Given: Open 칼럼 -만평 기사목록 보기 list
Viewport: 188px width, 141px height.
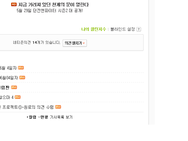Looking at the screenshot, I should point(50,117).
